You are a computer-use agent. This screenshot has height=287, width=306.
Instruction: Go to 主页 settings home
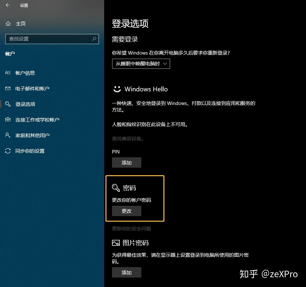click(x=21, y=24)
